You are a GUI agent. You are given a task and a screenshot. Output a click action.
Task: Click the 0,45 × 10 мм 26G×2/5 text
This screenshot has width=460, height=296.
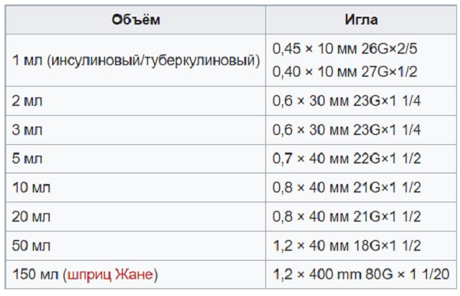(345, 49)
